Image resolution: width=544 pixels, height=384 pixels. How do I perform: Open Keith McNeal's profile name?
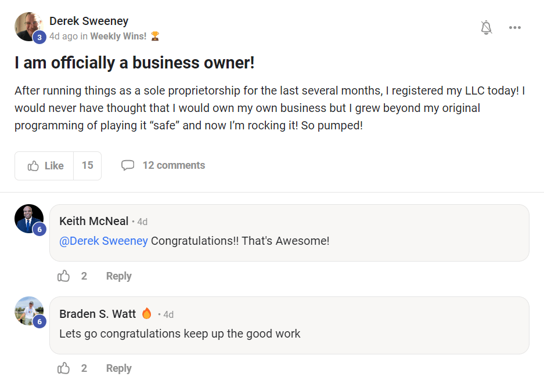[93, 222]
